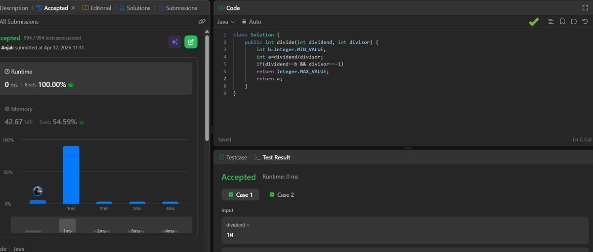Image resolution: width=593 pixels, height=252 pixels.
Task: Select the Memory stats card
Action: click(x=96, y=115)
